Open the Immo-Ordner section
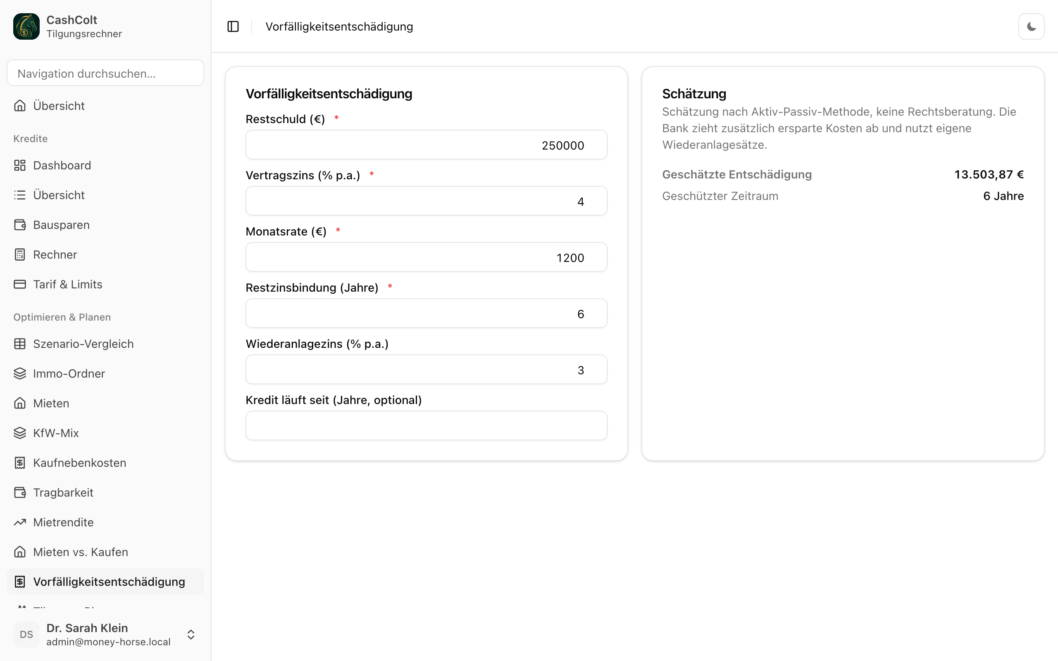1058x661 pixels. point(105,373)
